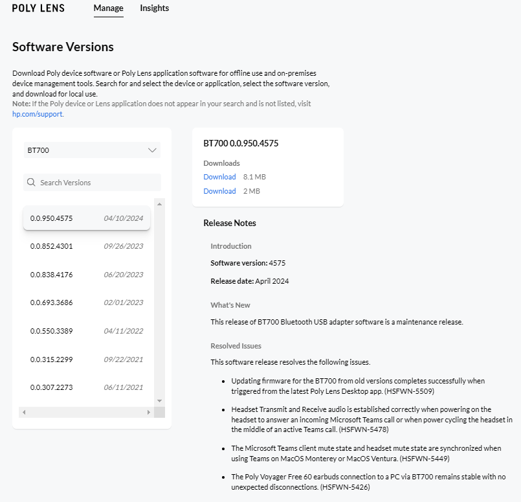
Task: Click the date 09/22/2021
Action: [123, 359]
